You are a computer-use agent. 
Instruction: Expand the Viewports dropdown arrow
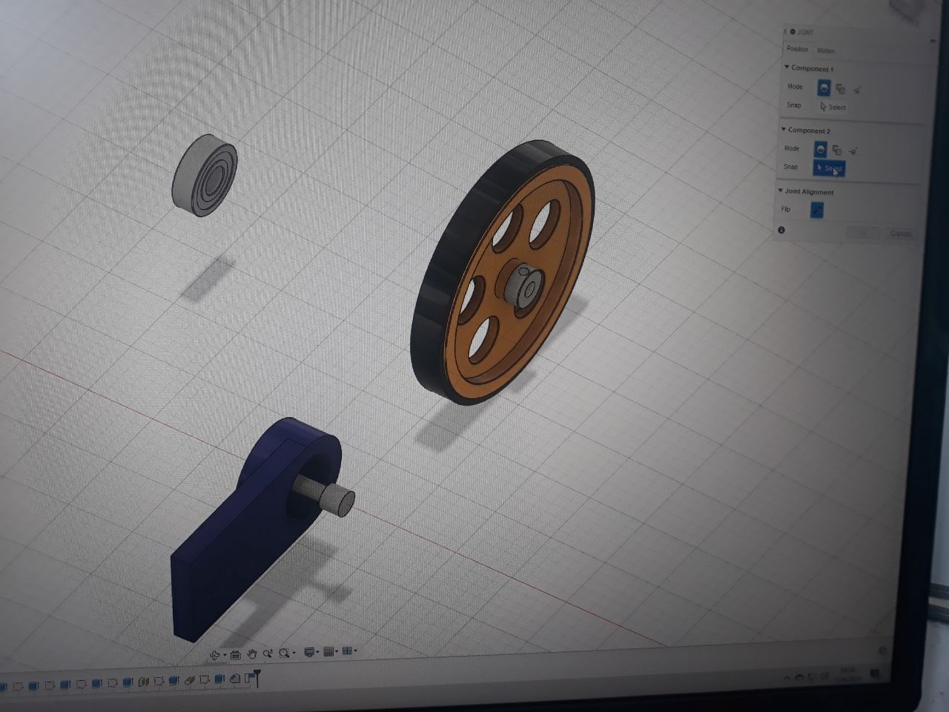355,650
